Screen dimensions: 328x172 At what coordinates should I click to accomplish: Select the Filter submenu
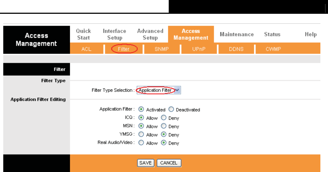click(124, 49)
